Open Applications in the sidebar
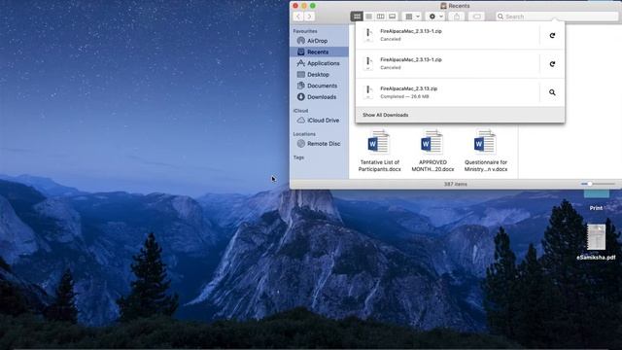 (319, 63)
